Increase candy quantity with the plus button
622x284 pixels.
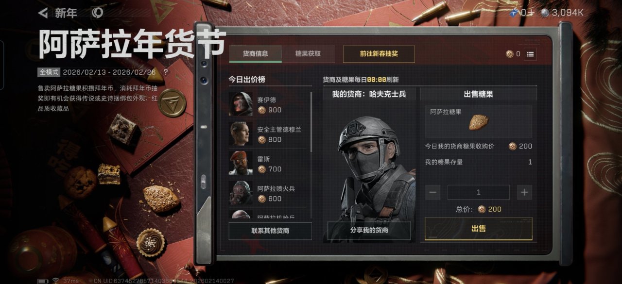[524, 192]
